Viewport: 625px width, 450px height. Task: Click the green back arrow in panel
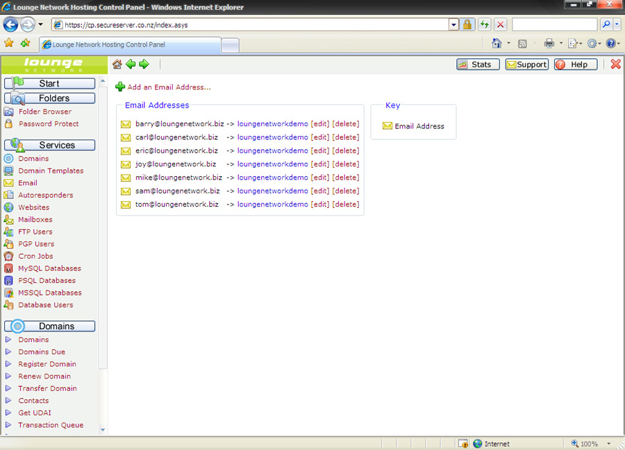click(x=131, y=64)
